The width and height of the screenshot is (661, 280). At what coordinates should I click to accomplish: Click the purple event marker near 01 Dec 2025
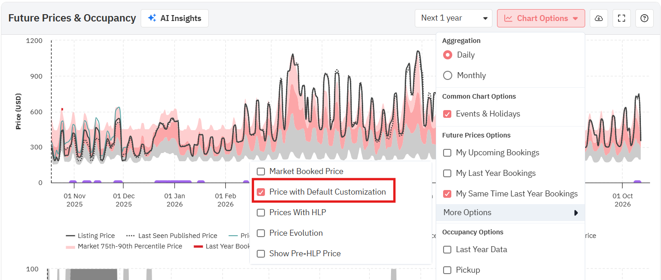(x=118, y=182)
